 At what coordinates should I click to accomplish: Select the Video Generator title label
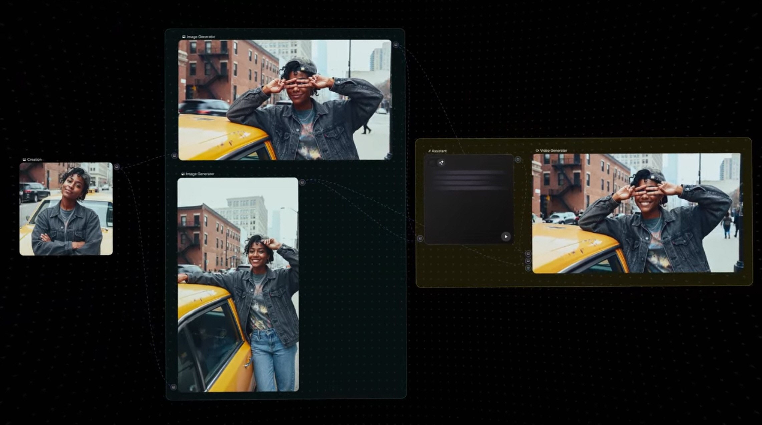(553, 151)
